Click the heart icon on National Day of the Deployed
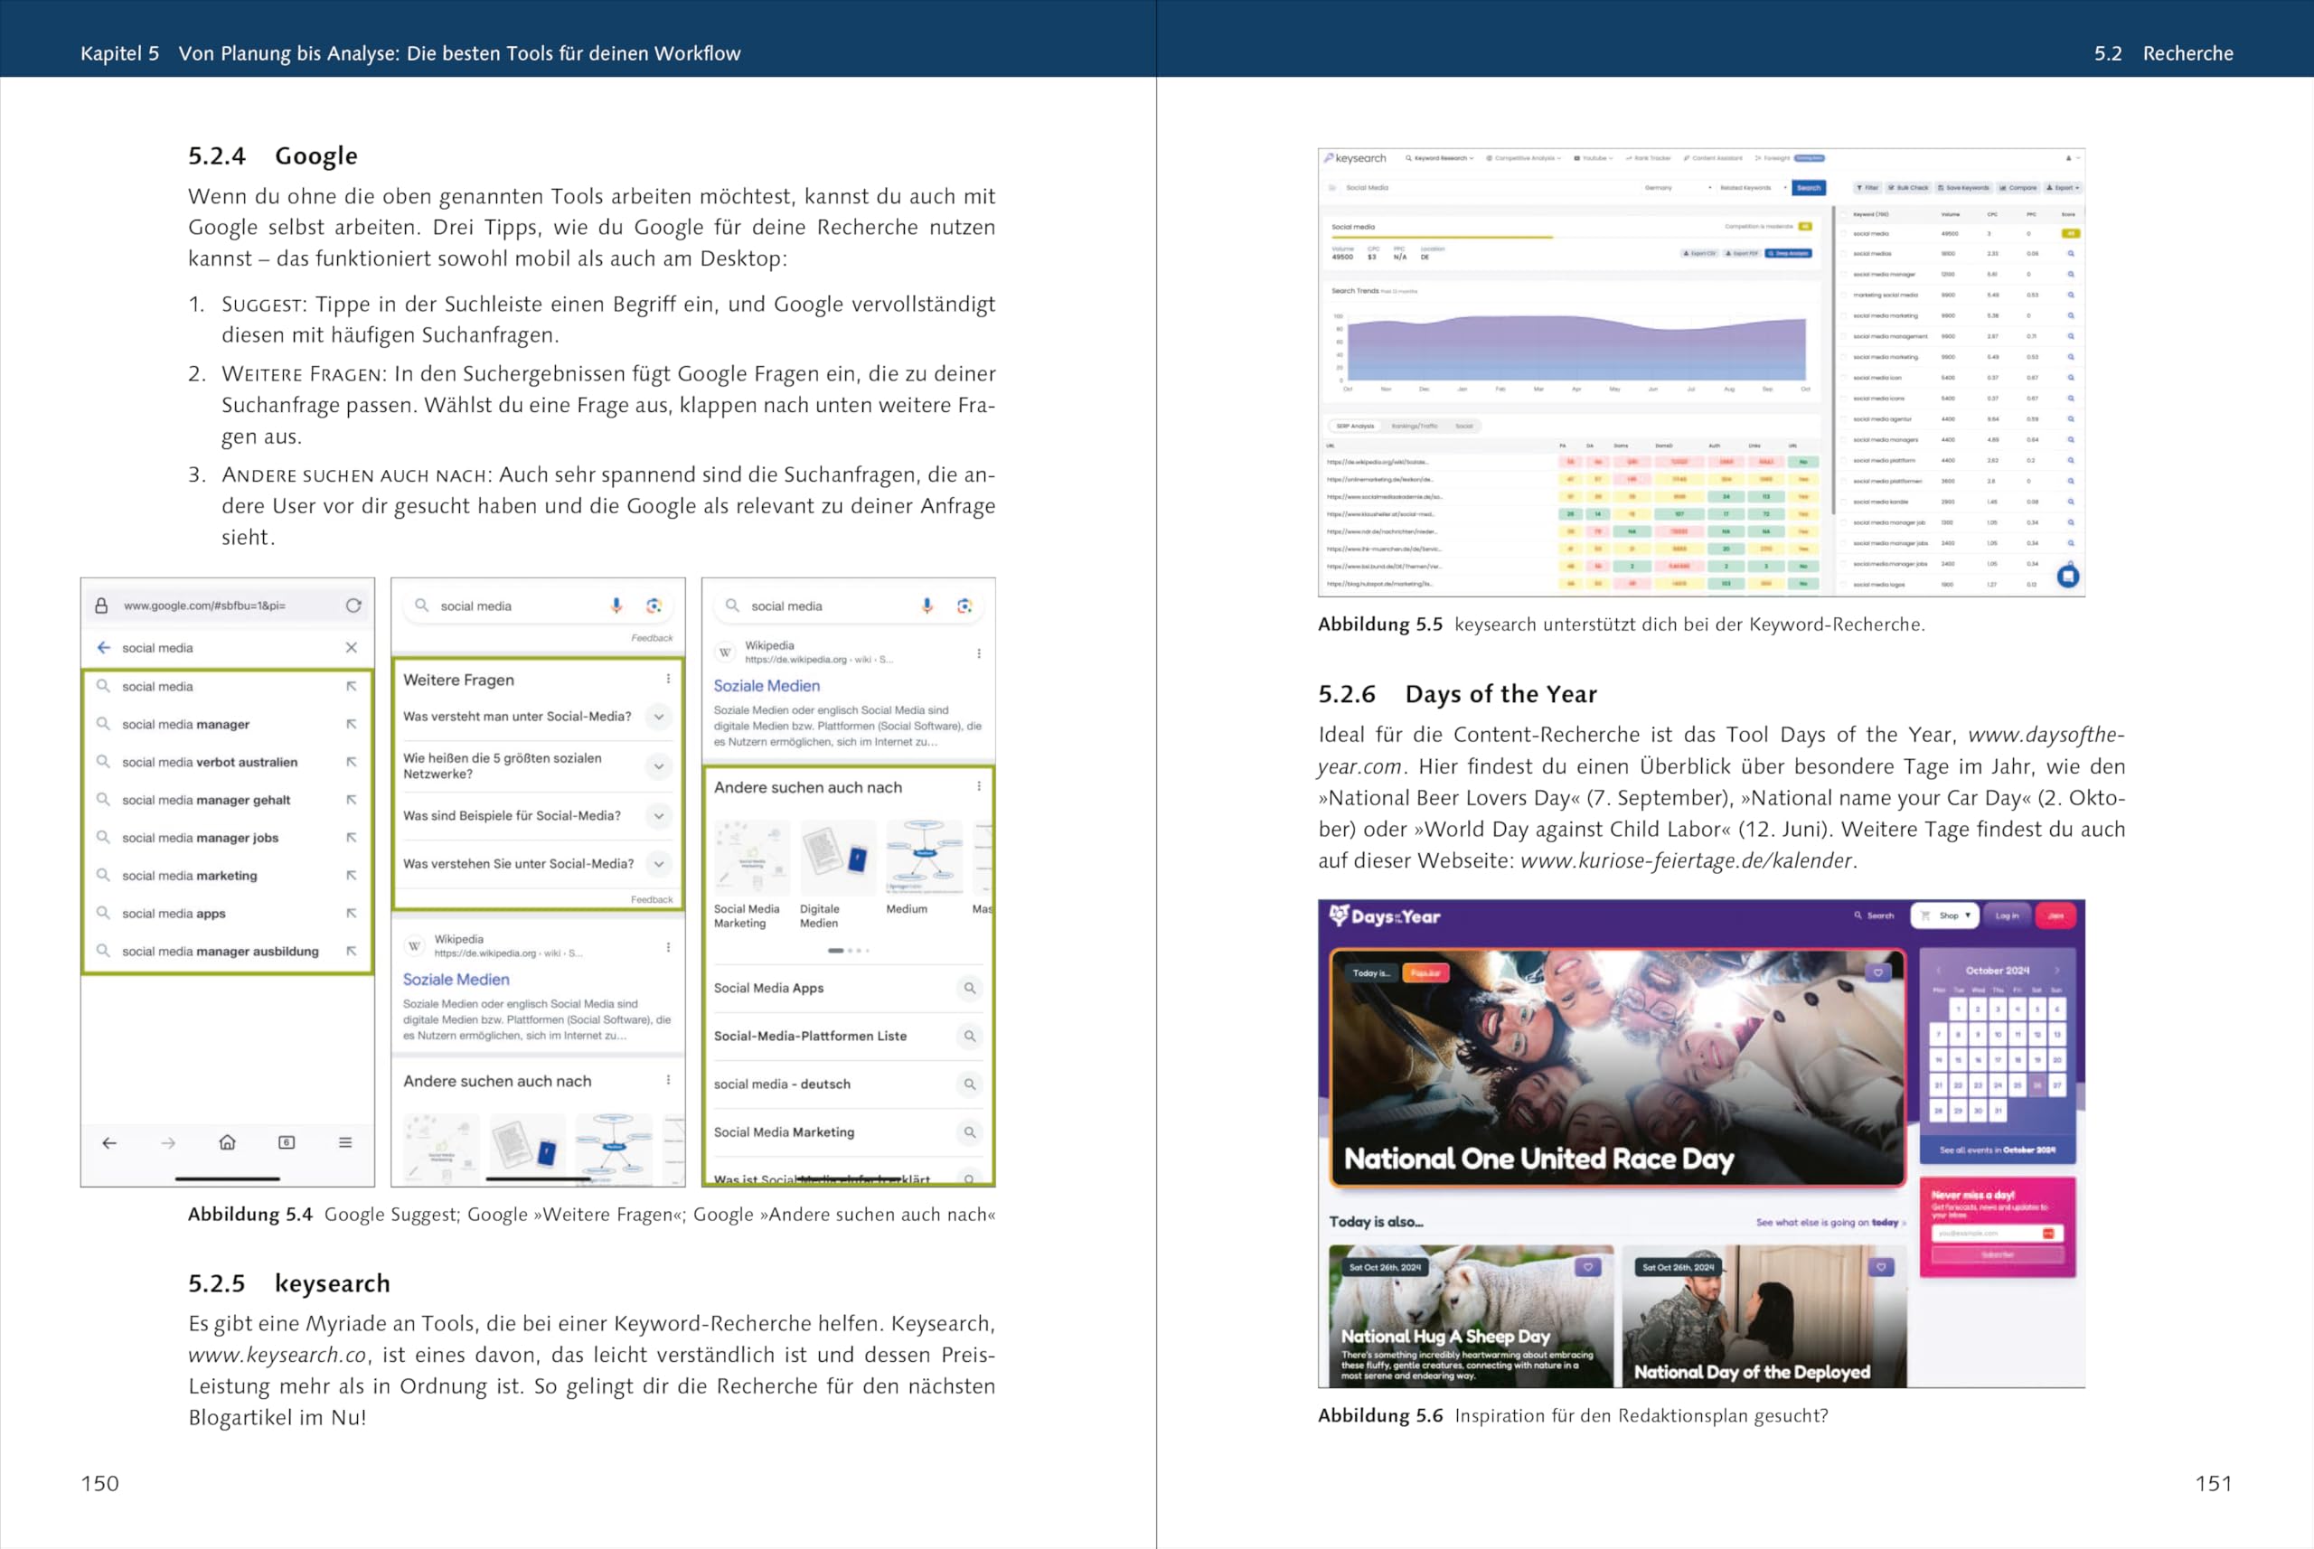This screenshot has width=2314, height=1549. tap(1881, 1266)
